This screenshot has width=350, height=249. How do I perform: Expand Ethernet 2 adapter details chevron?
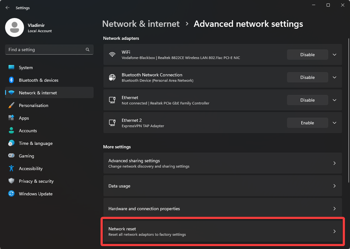point(335,123)
